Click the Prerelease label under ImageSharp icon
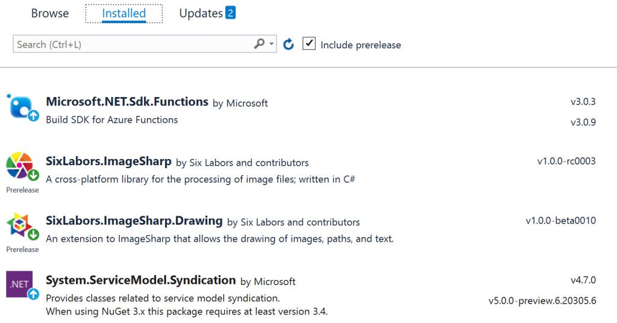This screenshot has height=323, width=617. pos(22,190)
